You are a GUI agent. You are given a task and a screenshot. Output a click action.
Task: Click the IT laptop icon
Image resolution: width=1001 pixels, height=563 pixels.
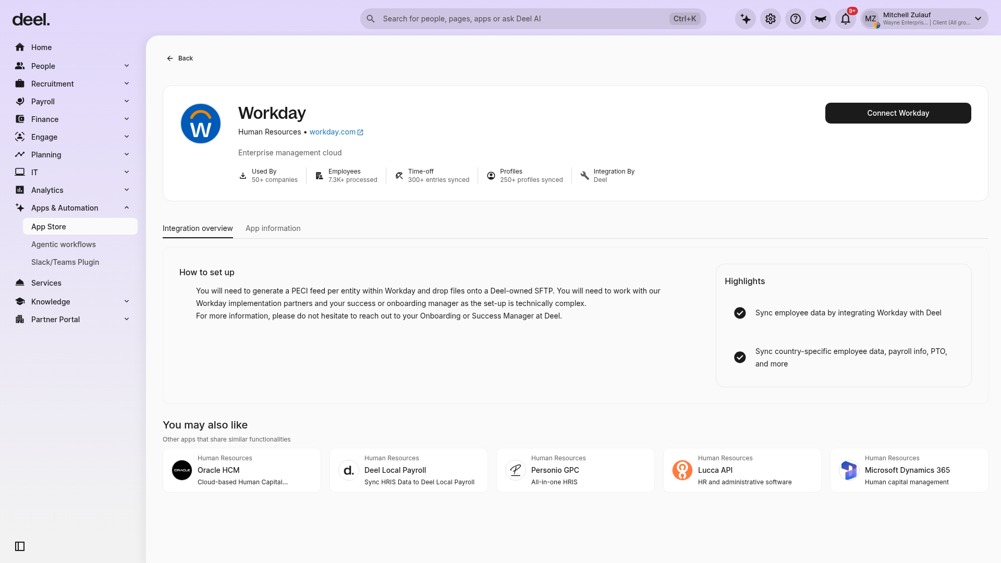pyautogui.click(x=20, y=173)
